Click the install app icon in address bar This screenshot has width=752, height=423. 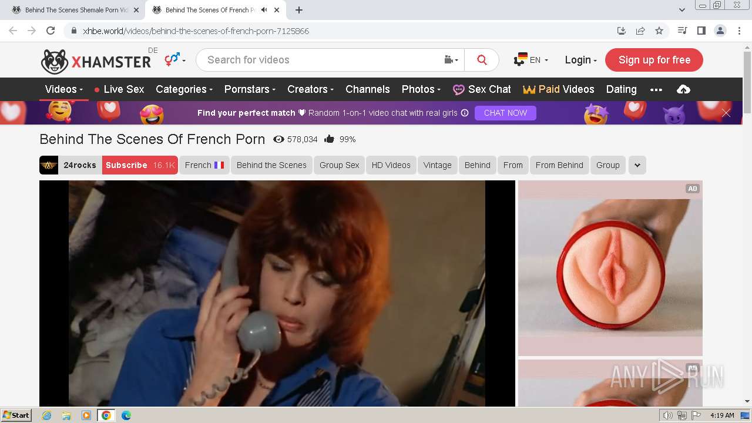pyautogui.click(x=621, y=31)
